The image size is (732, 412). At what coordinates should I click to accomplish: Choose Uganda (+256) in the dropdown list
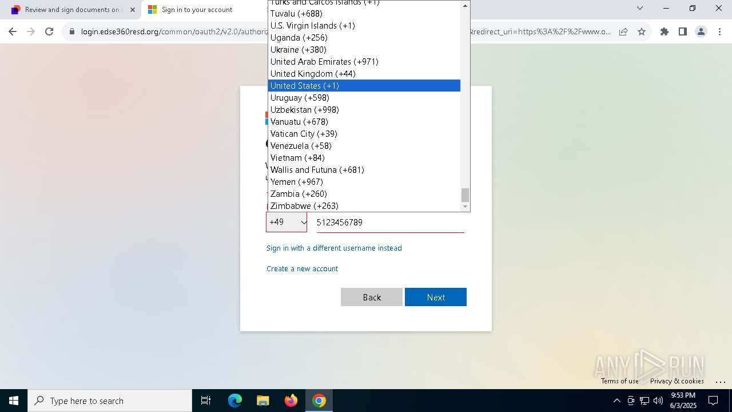364,38
